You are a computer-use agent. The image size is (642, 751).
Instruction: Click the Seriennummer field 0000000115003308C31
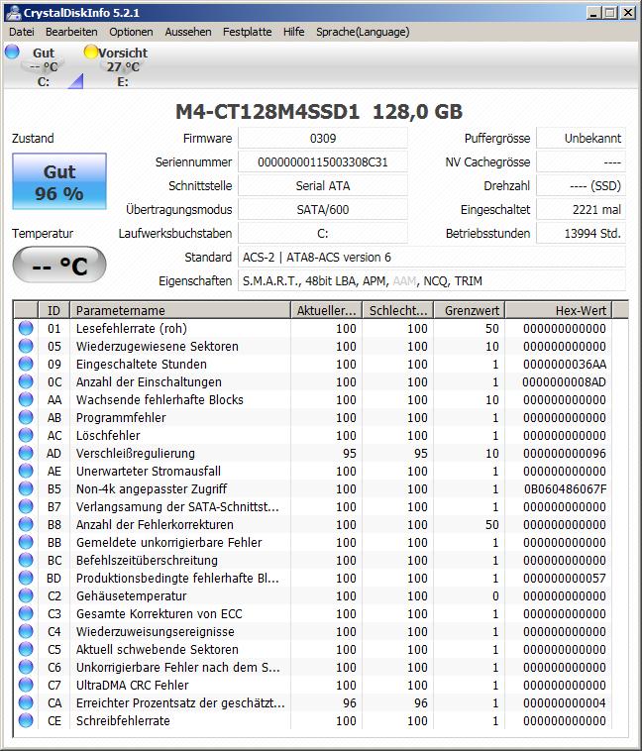(323, 161)
